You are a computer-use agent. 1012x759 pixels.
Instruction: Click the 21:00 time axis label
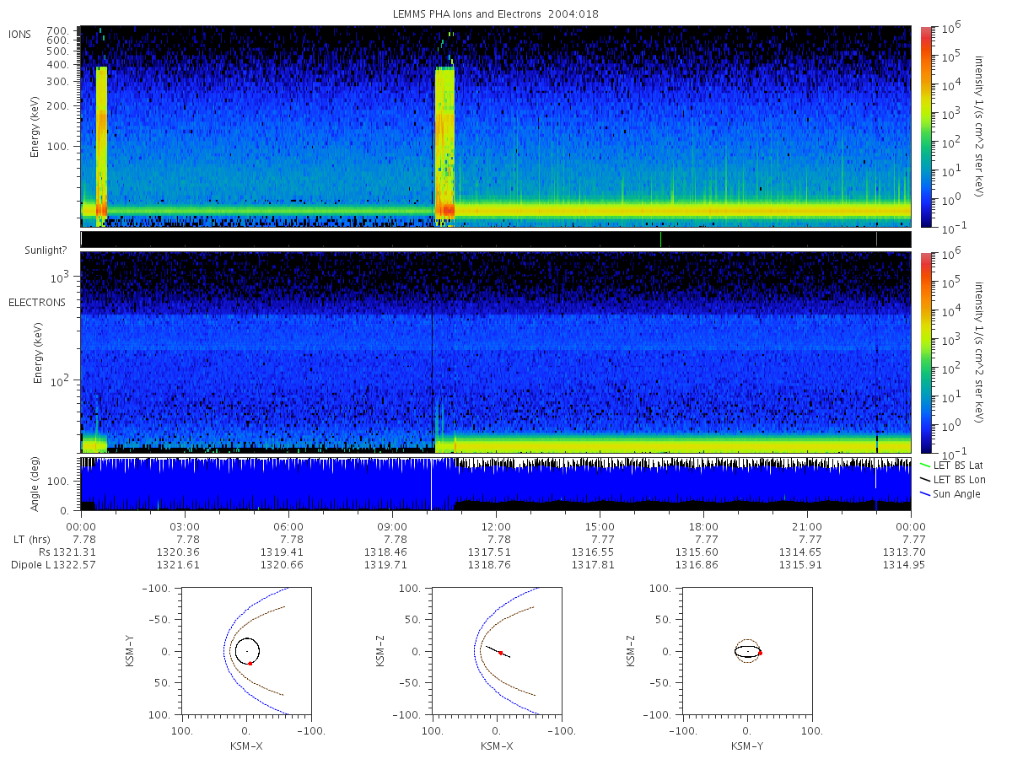[x=807, y=527]
